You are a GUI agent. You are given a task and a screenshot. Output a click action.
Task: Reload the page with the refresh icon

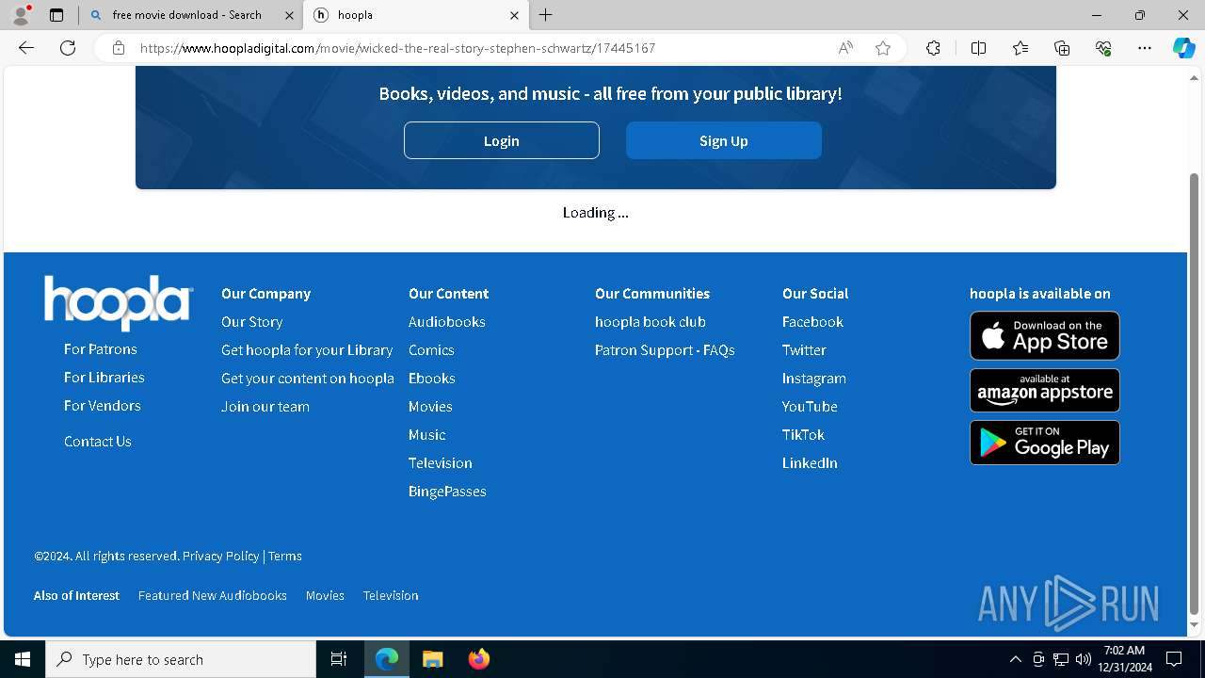pyautogui.click(x=68, y=48)
